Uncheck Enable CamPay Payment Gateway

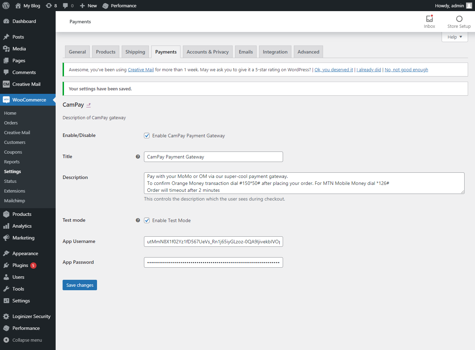coord(147,136)
